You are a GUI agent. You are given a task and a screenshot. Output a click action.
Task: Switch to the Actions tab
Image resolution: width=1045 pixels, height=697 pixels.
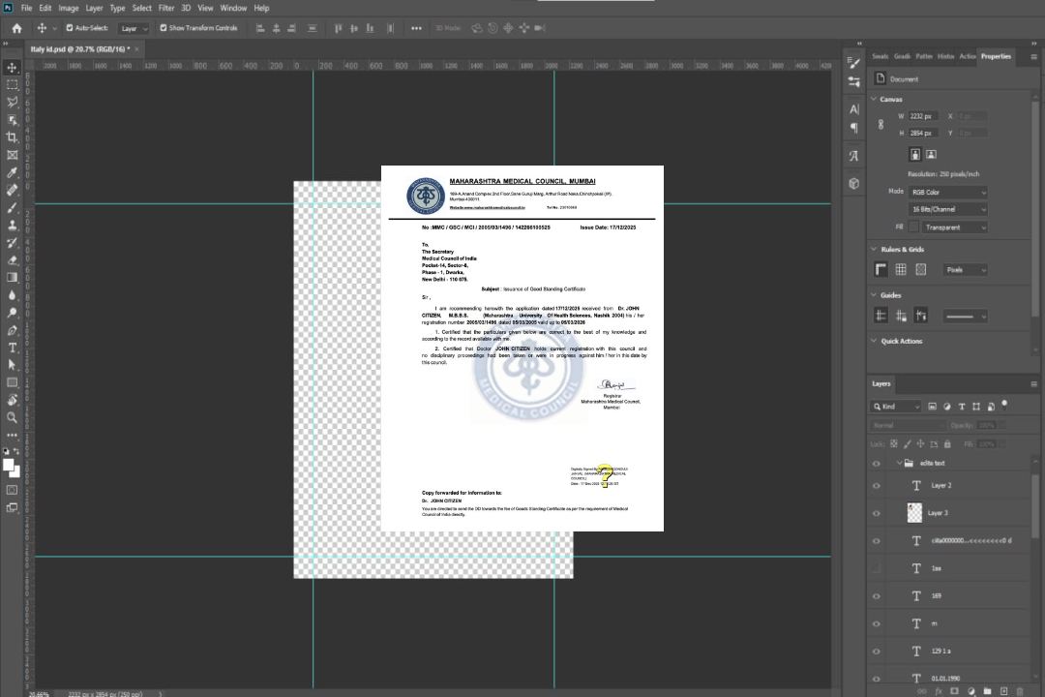pyautogui.click(x=967, y=57)
